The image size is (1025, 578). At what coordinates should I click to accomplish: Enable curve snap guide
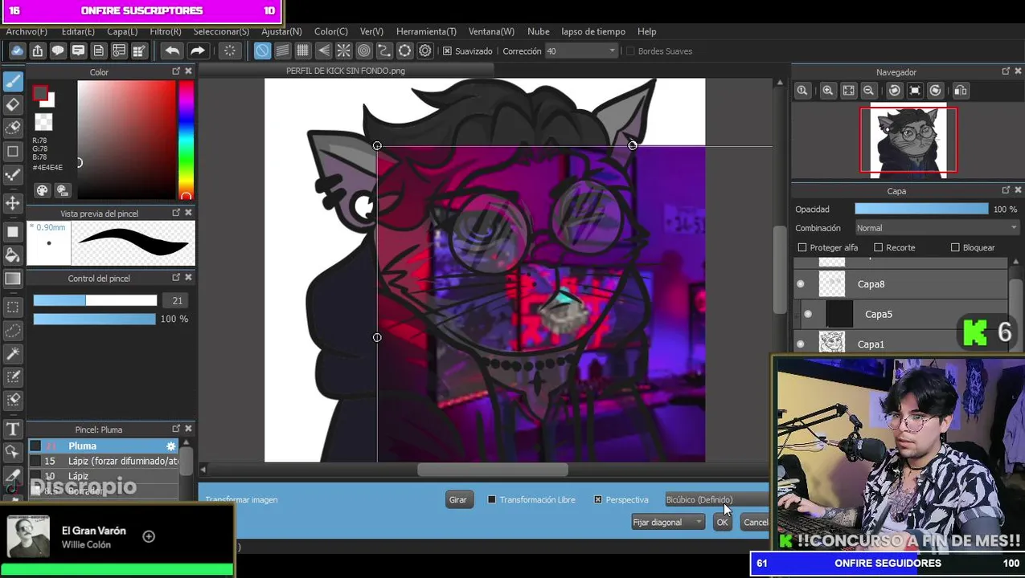coord(384,51)
